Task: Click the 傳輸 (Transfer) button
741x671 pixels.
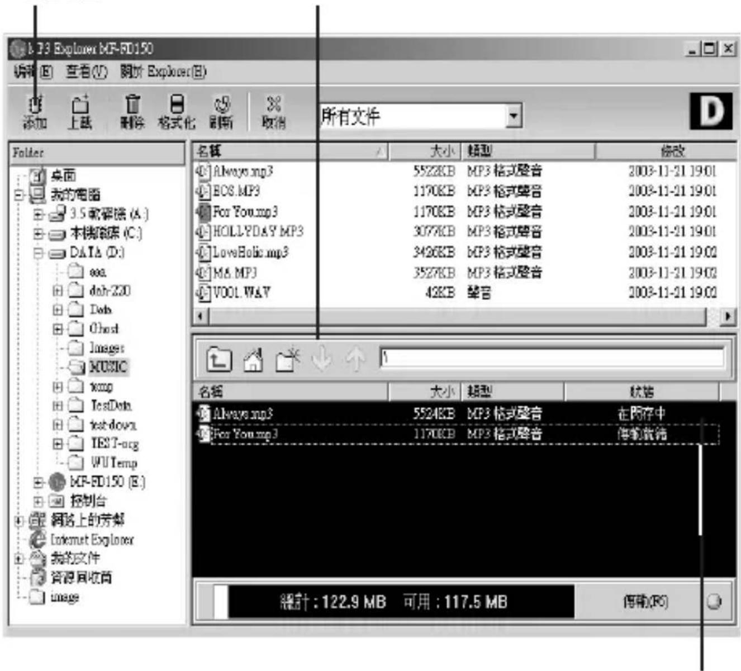Action: 646,602
